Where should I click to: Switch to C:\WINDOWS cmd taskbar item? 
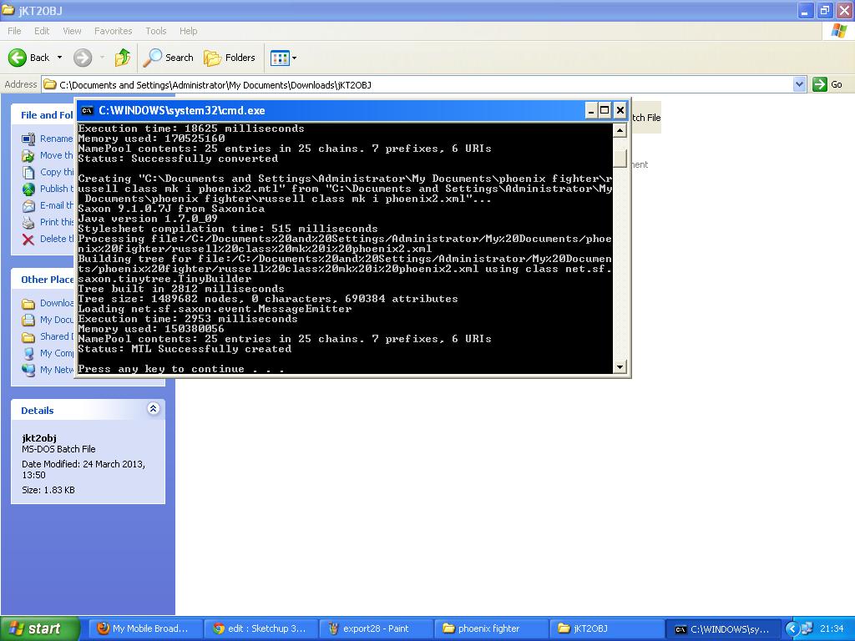coord(722,628)
